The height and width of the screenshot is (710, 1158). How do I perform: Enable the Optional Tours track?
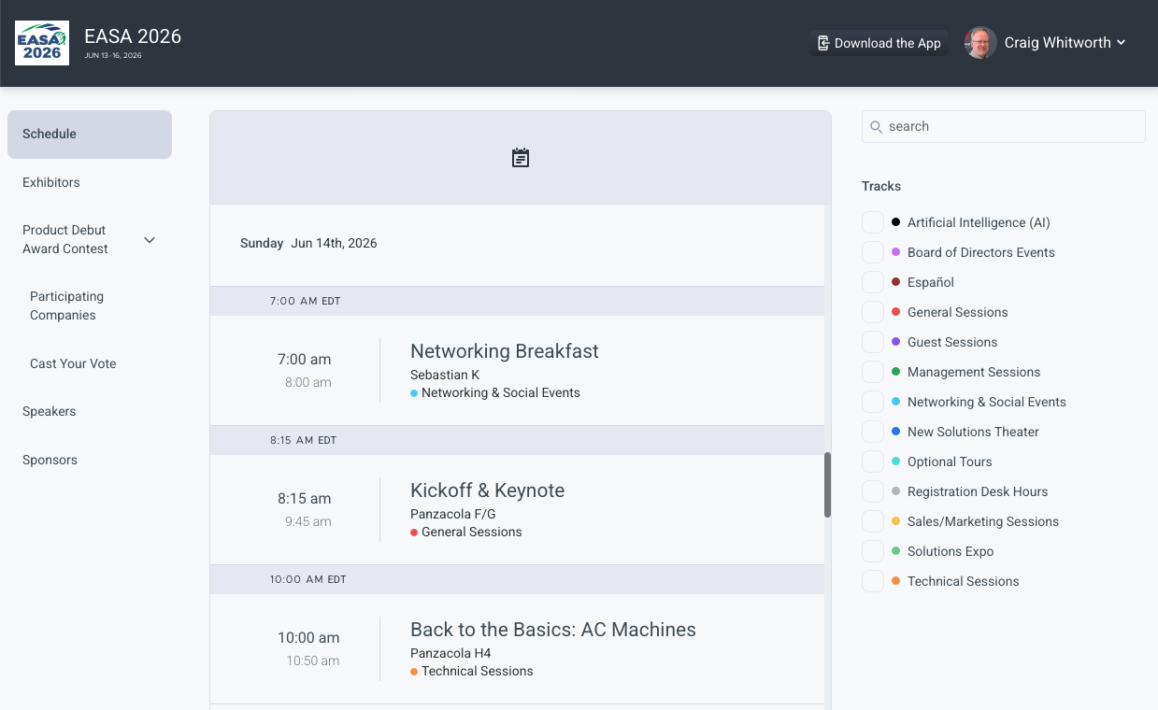(873, 461)
